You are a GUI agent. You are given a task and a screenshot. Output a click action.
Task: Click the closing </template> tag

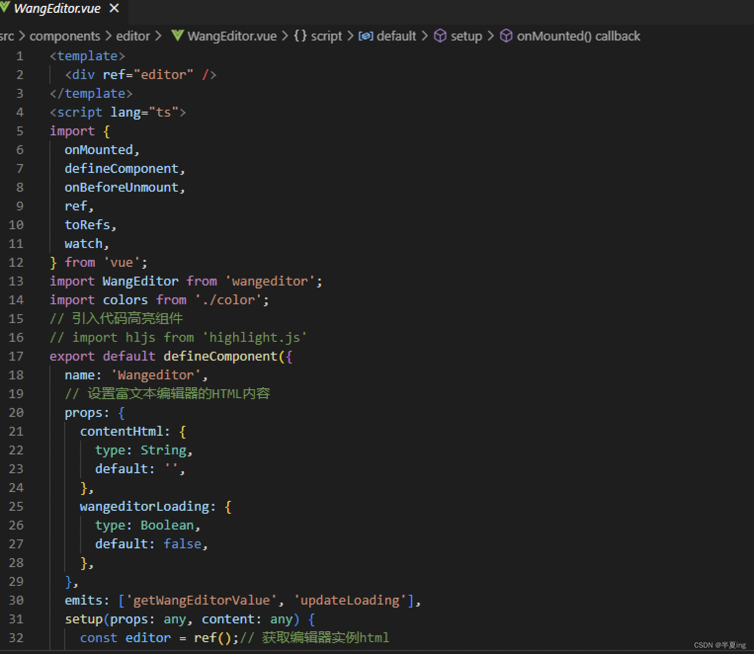[91, 93]
